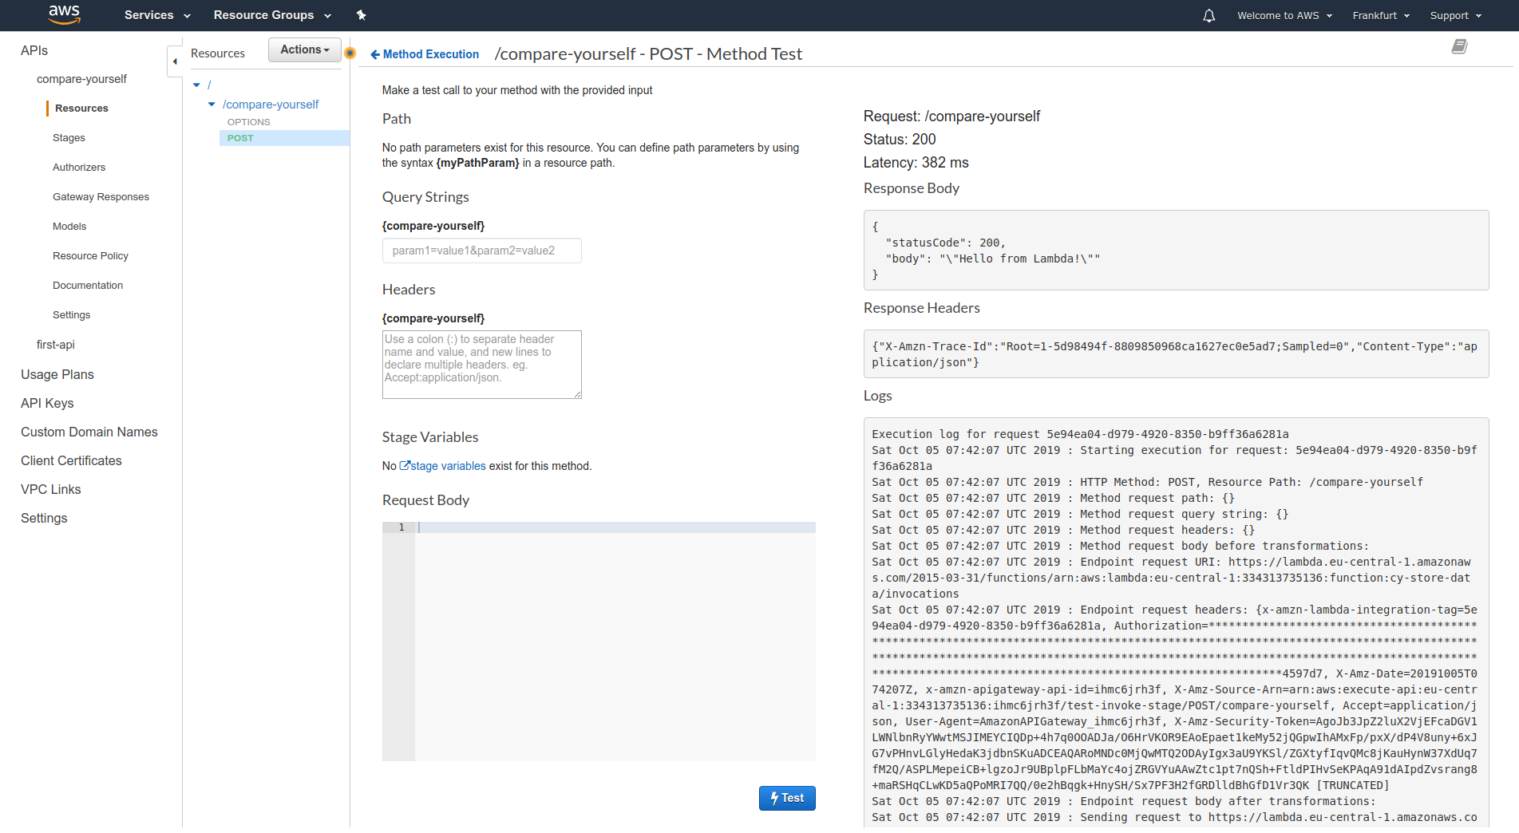Open Usage Plans
Screen dimensions: 1519x833
(57, 374)
